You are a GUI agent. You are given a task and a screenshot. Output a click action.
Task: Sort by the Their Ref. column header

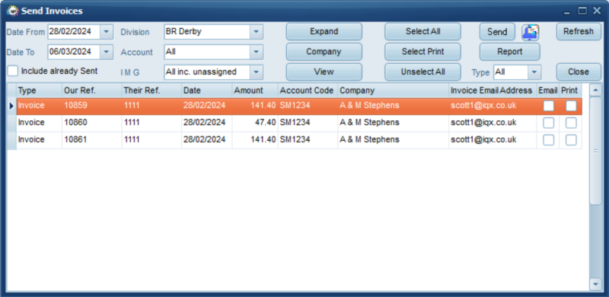[x=151, y=91]
